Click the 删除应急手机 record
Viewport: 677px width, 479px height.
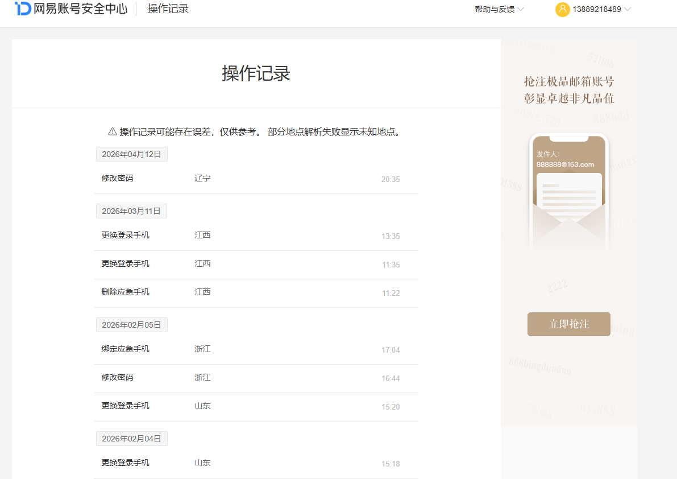tap(125, 292)
